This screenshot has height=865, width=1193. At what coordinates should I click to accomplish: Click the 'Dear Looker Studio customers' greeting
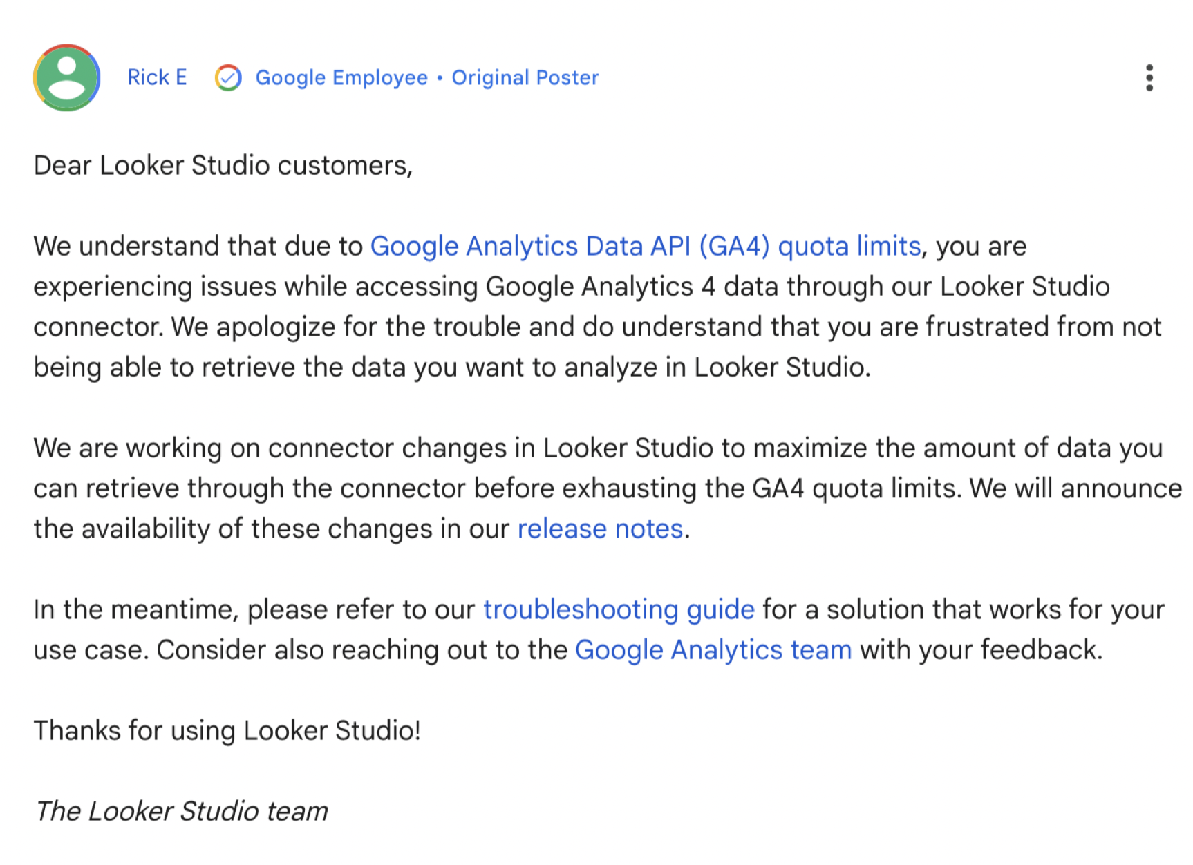pos(223,166)
